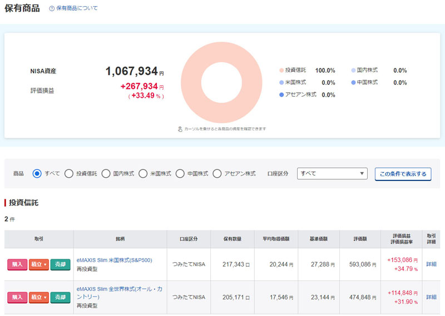The width and height of the screenshot is (445, 316).
Task: Click the 米国株式 legend dot
Action: point(281,83)
